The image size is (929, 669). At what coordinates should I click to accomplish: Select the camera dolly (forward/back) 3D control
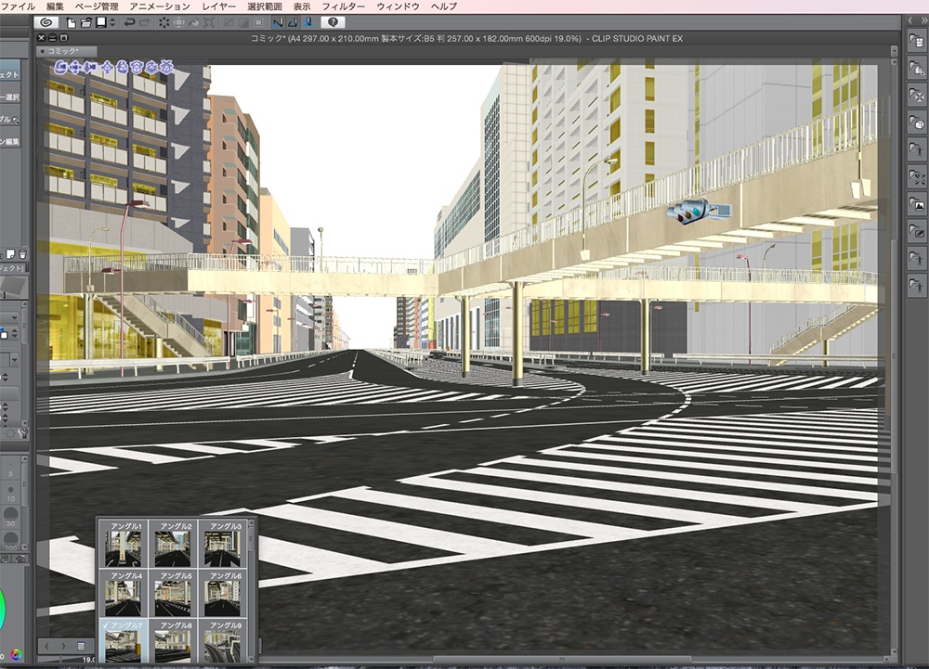click(90, 68)
